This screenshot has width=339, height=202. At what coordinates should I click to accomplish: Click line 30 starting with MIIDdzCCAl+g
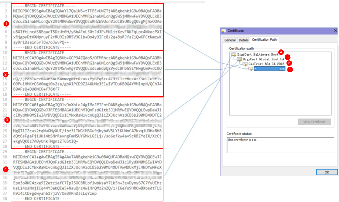[87, 157]
